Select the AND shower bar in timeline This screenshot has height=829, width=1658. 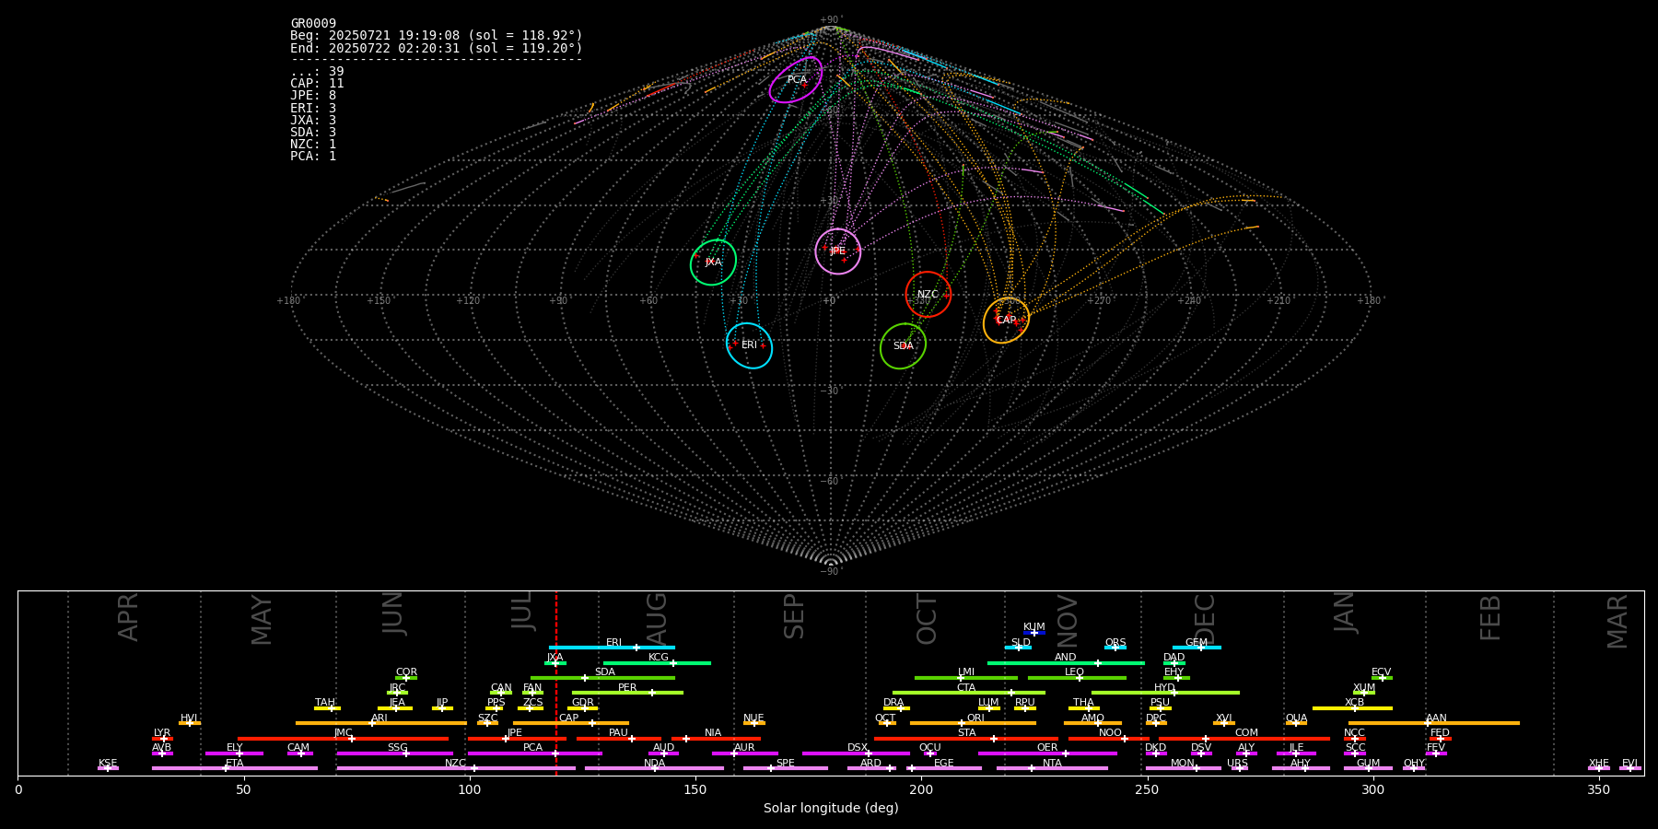tap(1066, 663)
